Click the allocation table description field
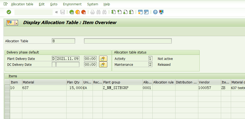245x119 pixels. pyautogui.click(x=128, y=41)
